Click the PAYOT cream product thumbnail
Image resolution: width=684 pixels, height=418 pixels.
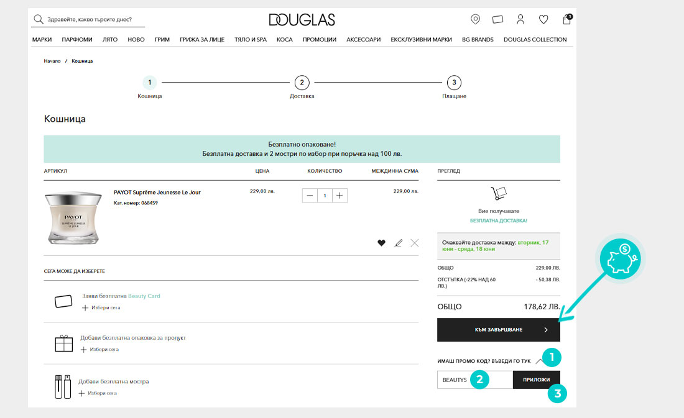point(73,217)
